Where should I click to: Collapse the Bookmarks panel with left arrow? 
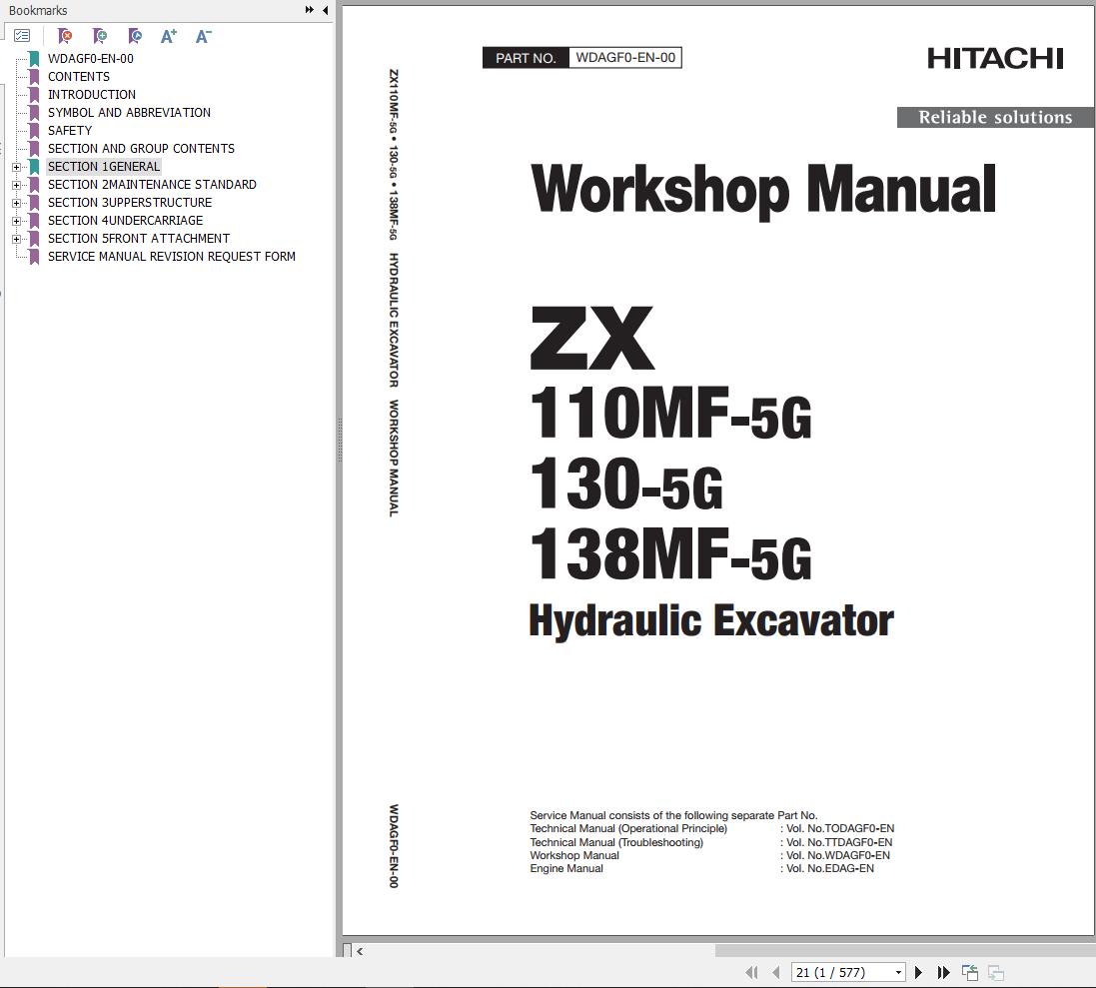(x=326, y=10)
